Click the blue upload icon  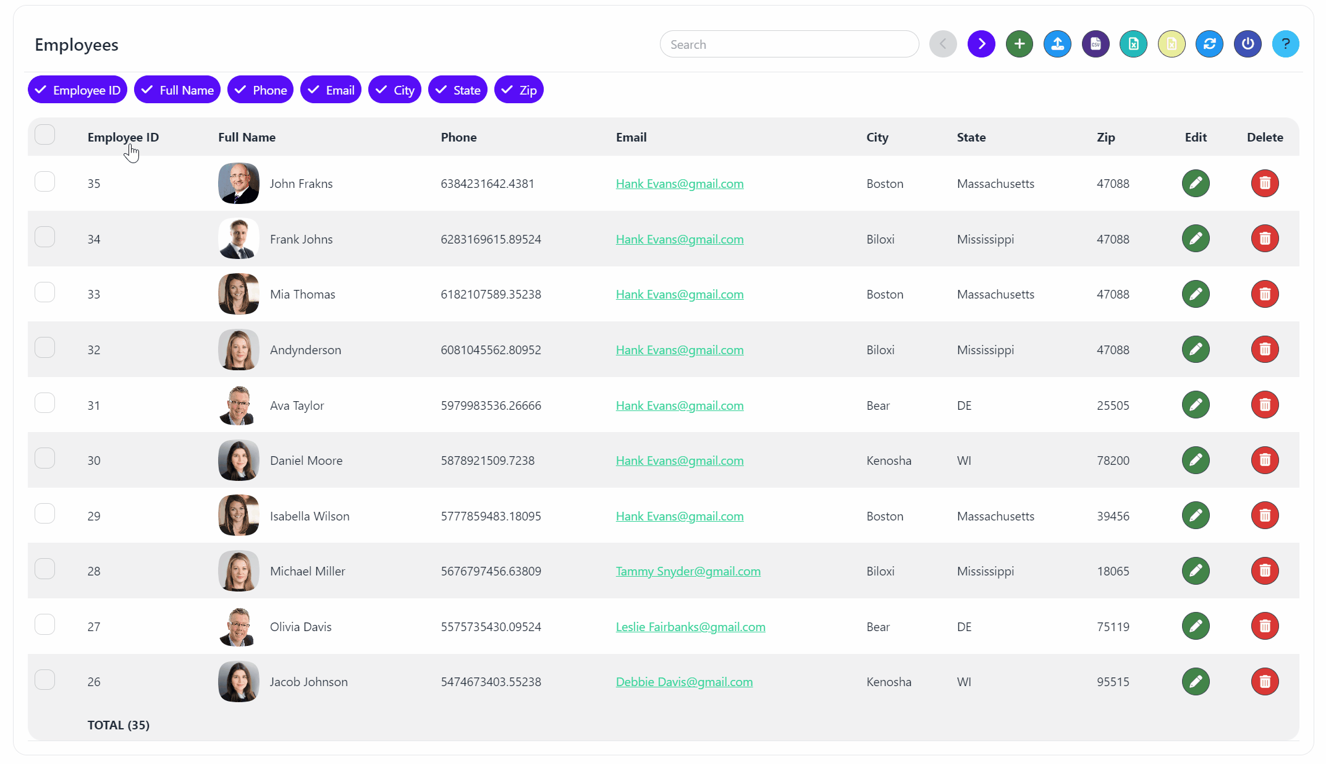(x=1057, y=44)
